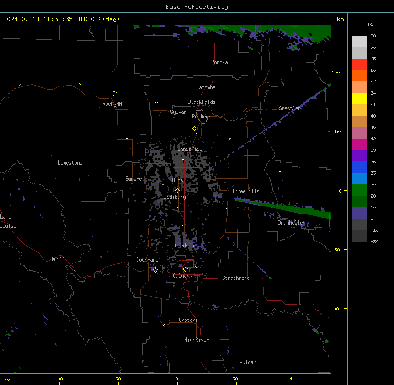Click the Ponoka city label

pyautogui.click(x=219, y=62)
